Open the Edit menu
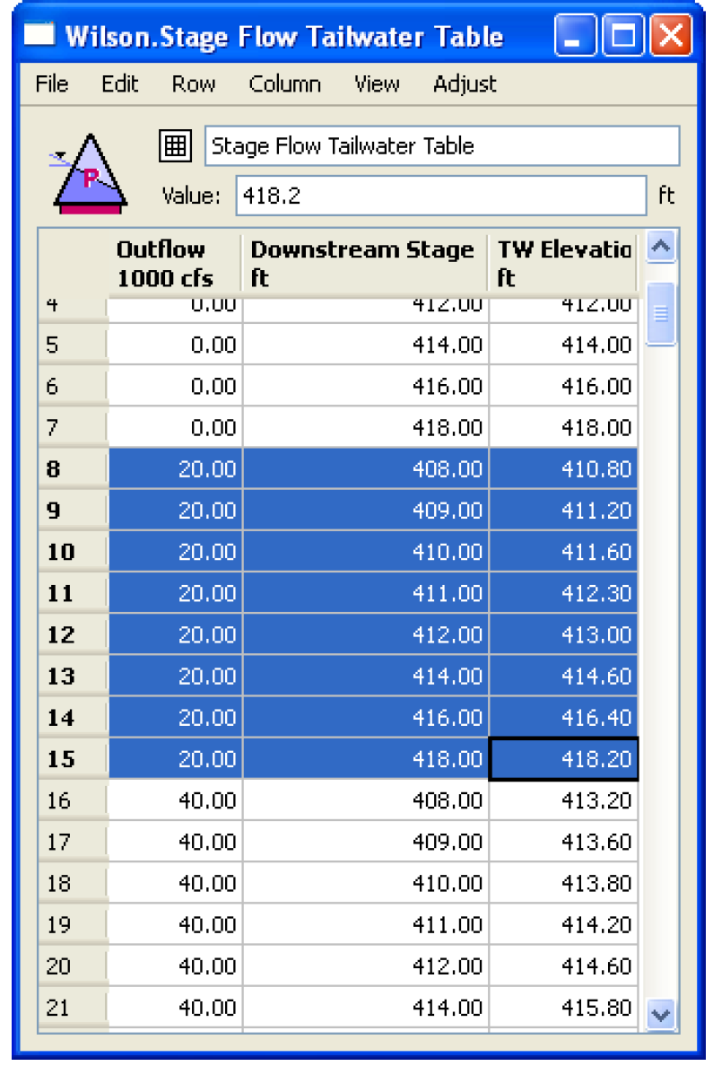 119,84
